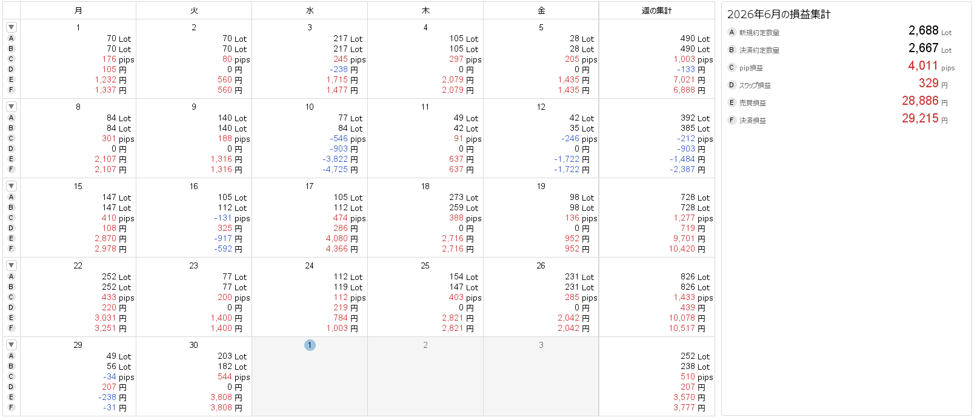Collapse the week of June 22 rows
980x420 pixels.
pyautogui.click(x=12, y=265)
